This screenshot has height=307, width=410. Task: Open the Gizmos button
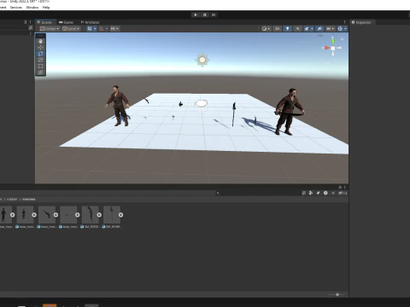(340, 29)
